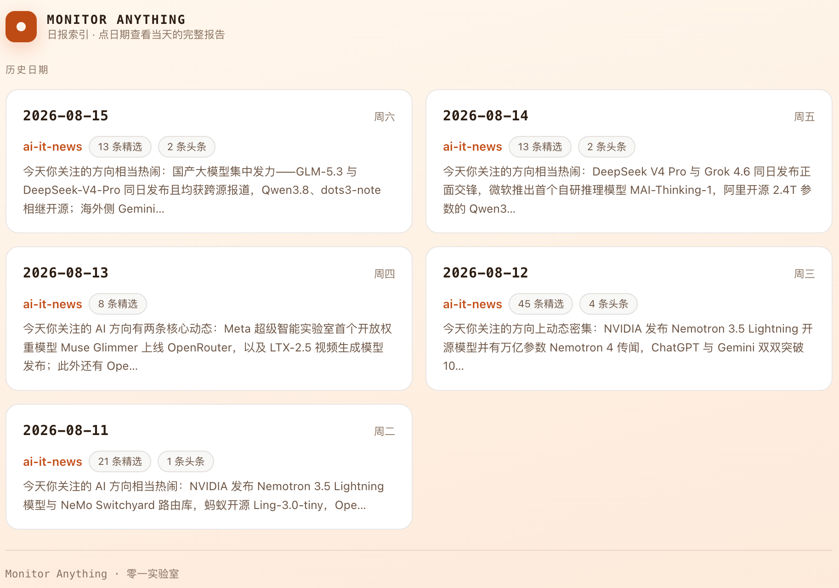Click the 08-12 summary mentioning Nemotron 4 传闻
Screen dimensions: 839x588
pos(628,347)
